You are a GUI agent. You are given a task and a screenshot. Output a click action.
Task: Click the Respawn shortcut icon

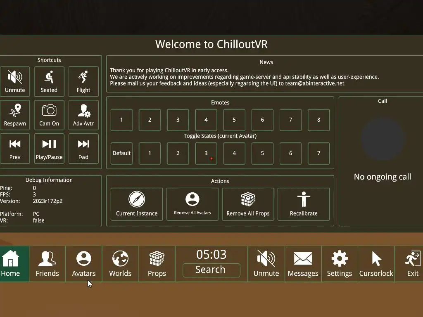pyautogui.click(x=15, y=115)
